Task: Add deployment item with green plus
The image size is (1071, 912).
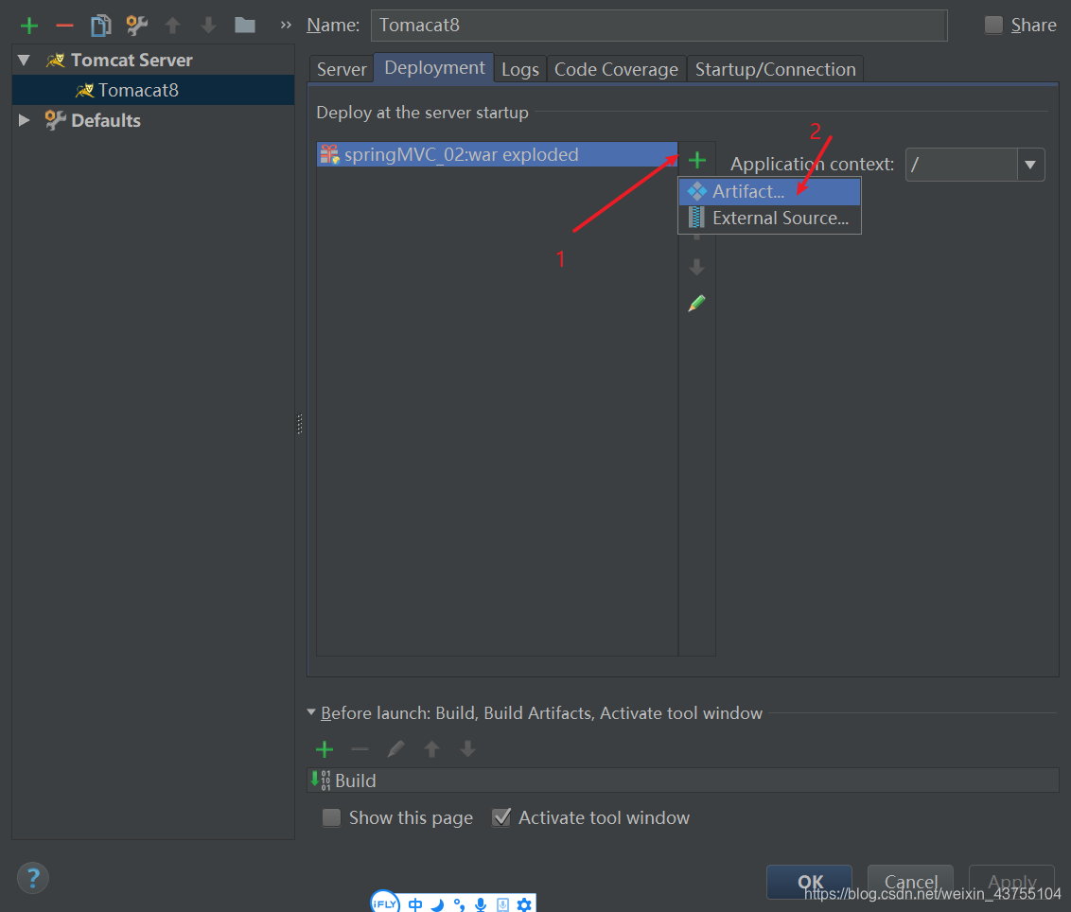Action: [696, 161]
